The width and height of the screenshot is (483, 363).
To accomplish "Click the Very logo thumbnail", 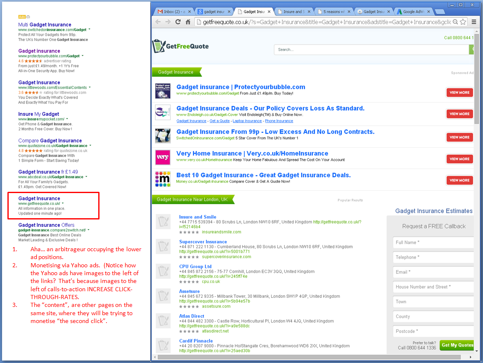I will pyautogui.click(x=163, y=157).
